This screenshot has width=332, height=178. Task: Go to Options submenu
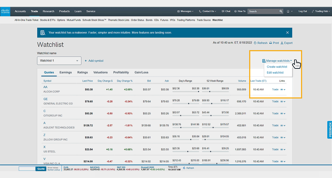[x=61, y=20]
